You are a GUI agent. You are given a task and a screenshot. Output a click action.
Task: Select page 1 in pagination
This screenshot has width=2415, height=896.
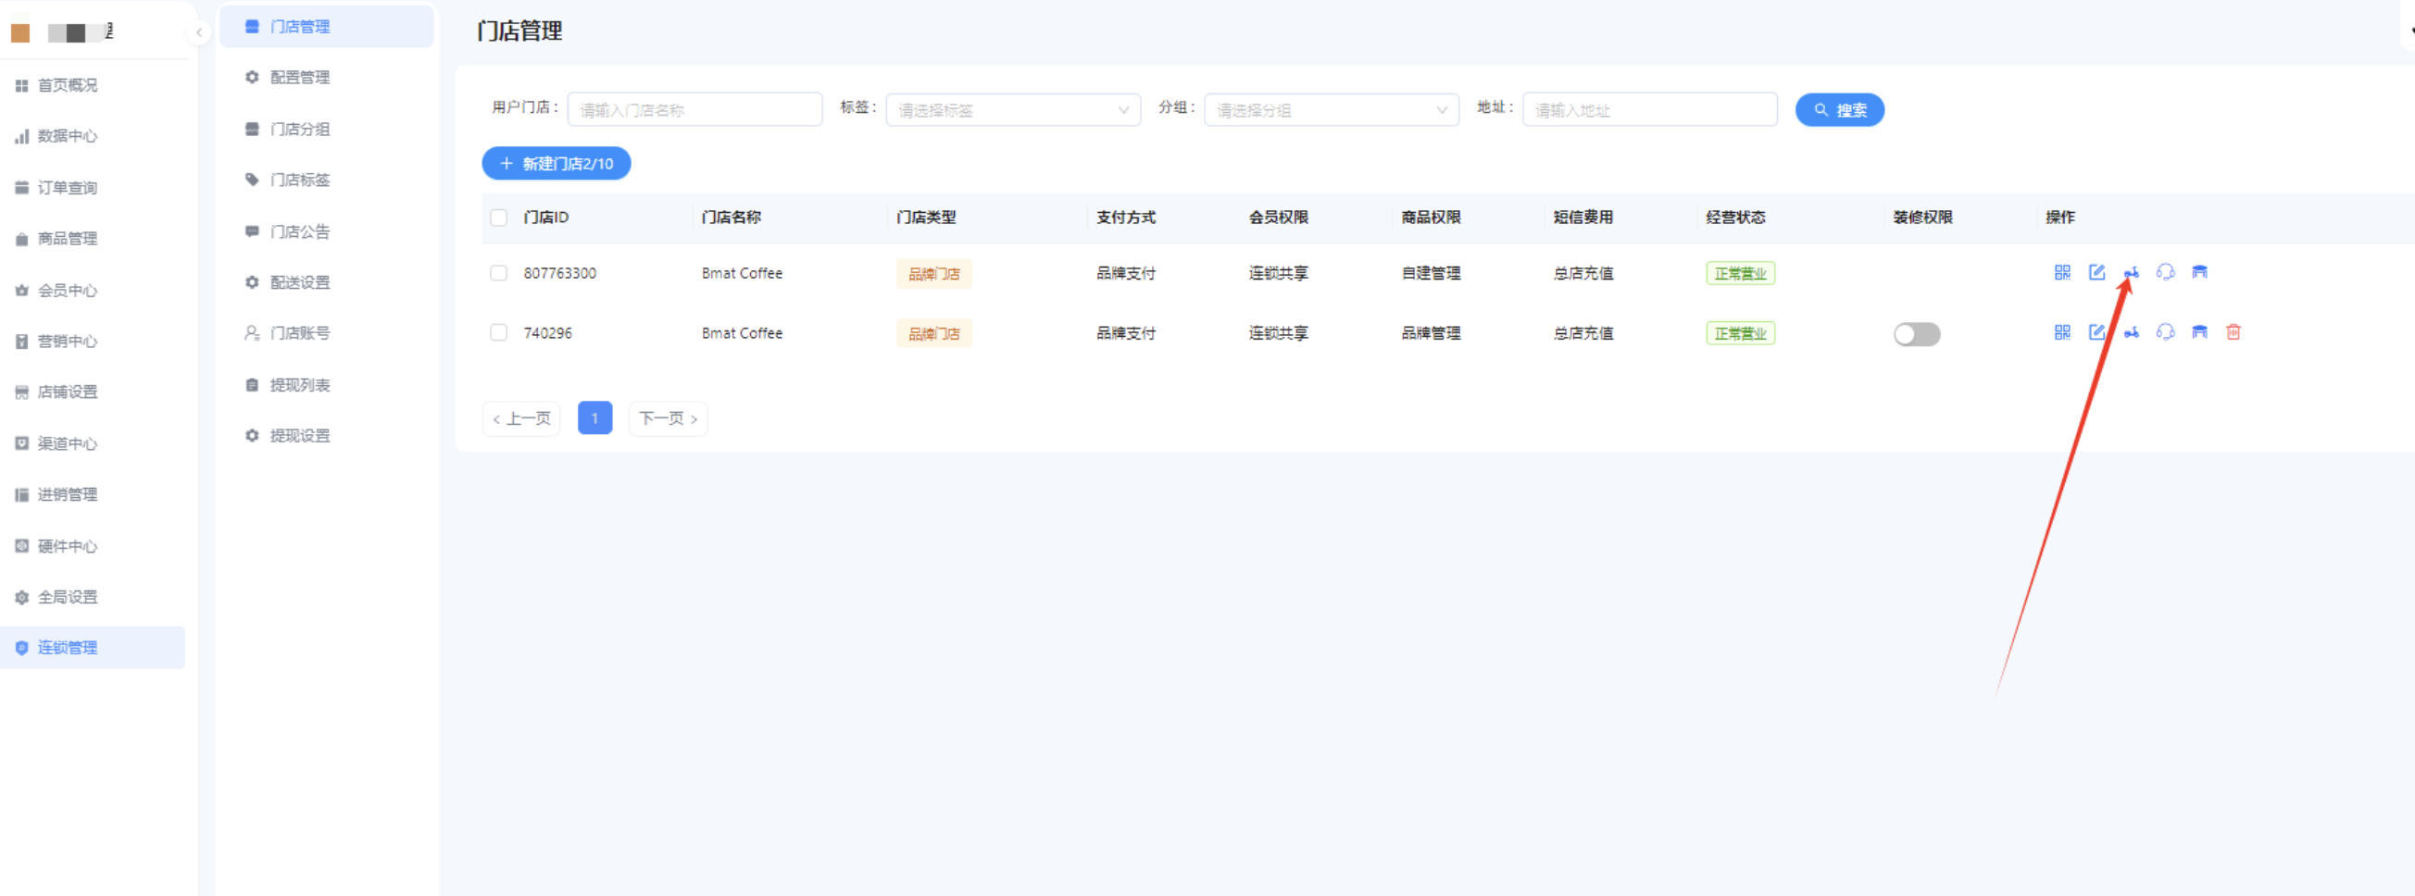click(594, 418)
